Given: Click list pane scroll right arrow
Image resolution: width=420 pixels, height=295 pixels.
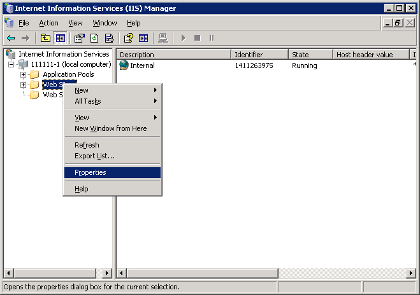Looking at the screenshot, I should pyautogui.click(x=411, y=273).
